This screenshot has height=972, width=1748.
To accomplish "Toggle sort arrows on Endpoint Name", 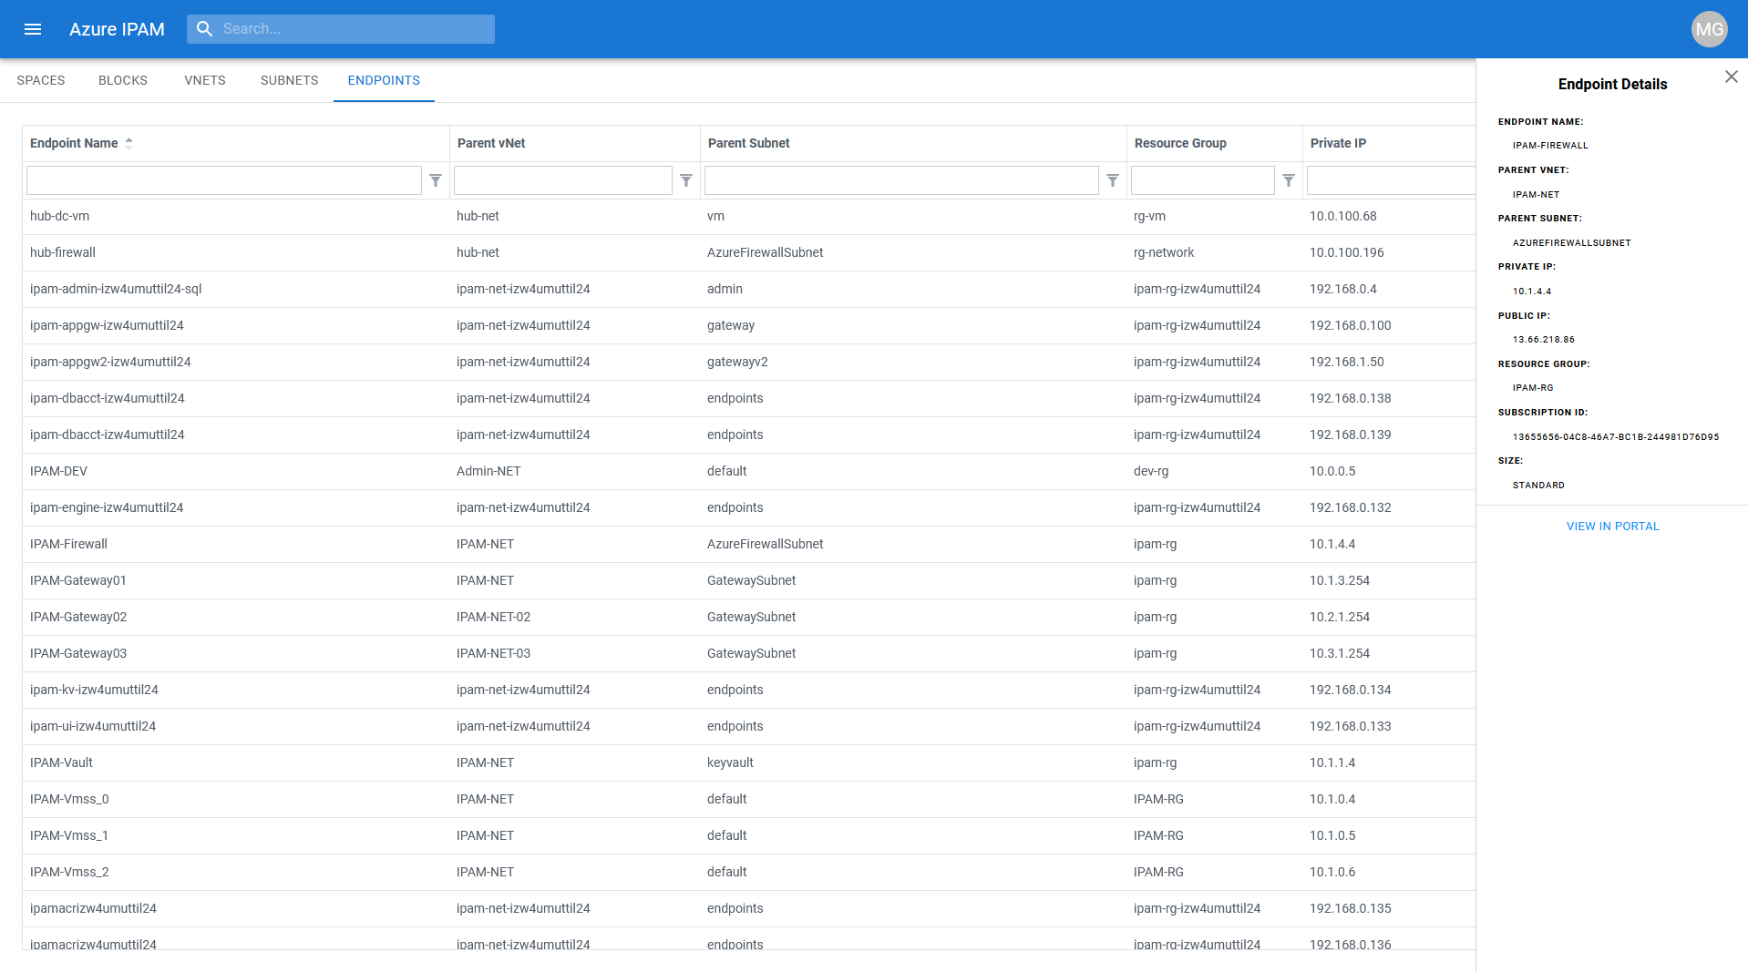I will [x=129, y=143].
